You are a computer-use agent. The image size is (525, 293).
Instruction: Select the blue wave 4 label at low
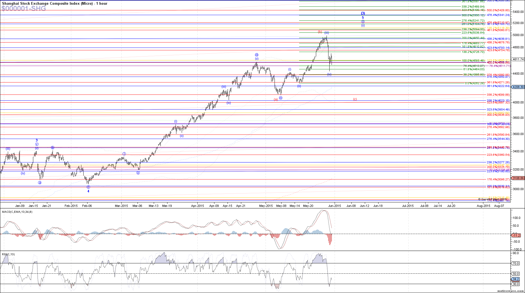pyautogui.click(x=88, y=191)
